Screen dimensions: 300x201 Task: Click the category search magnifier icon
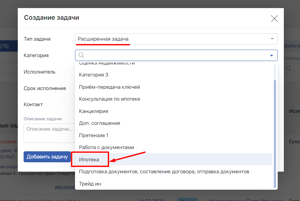point(81,55)
